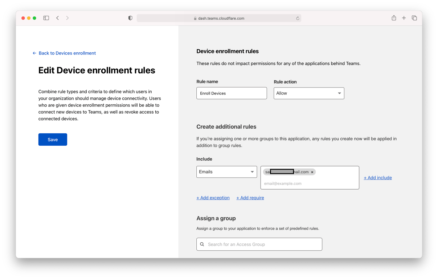
Task: Open a new tab with the plus icon
Action: pyautogui.click(x=404, y=17)
